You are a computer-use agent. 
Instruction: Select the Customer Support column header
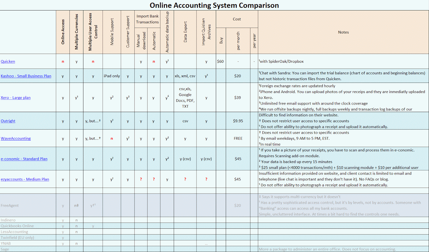pyautogui.click(x=128, y=32)
